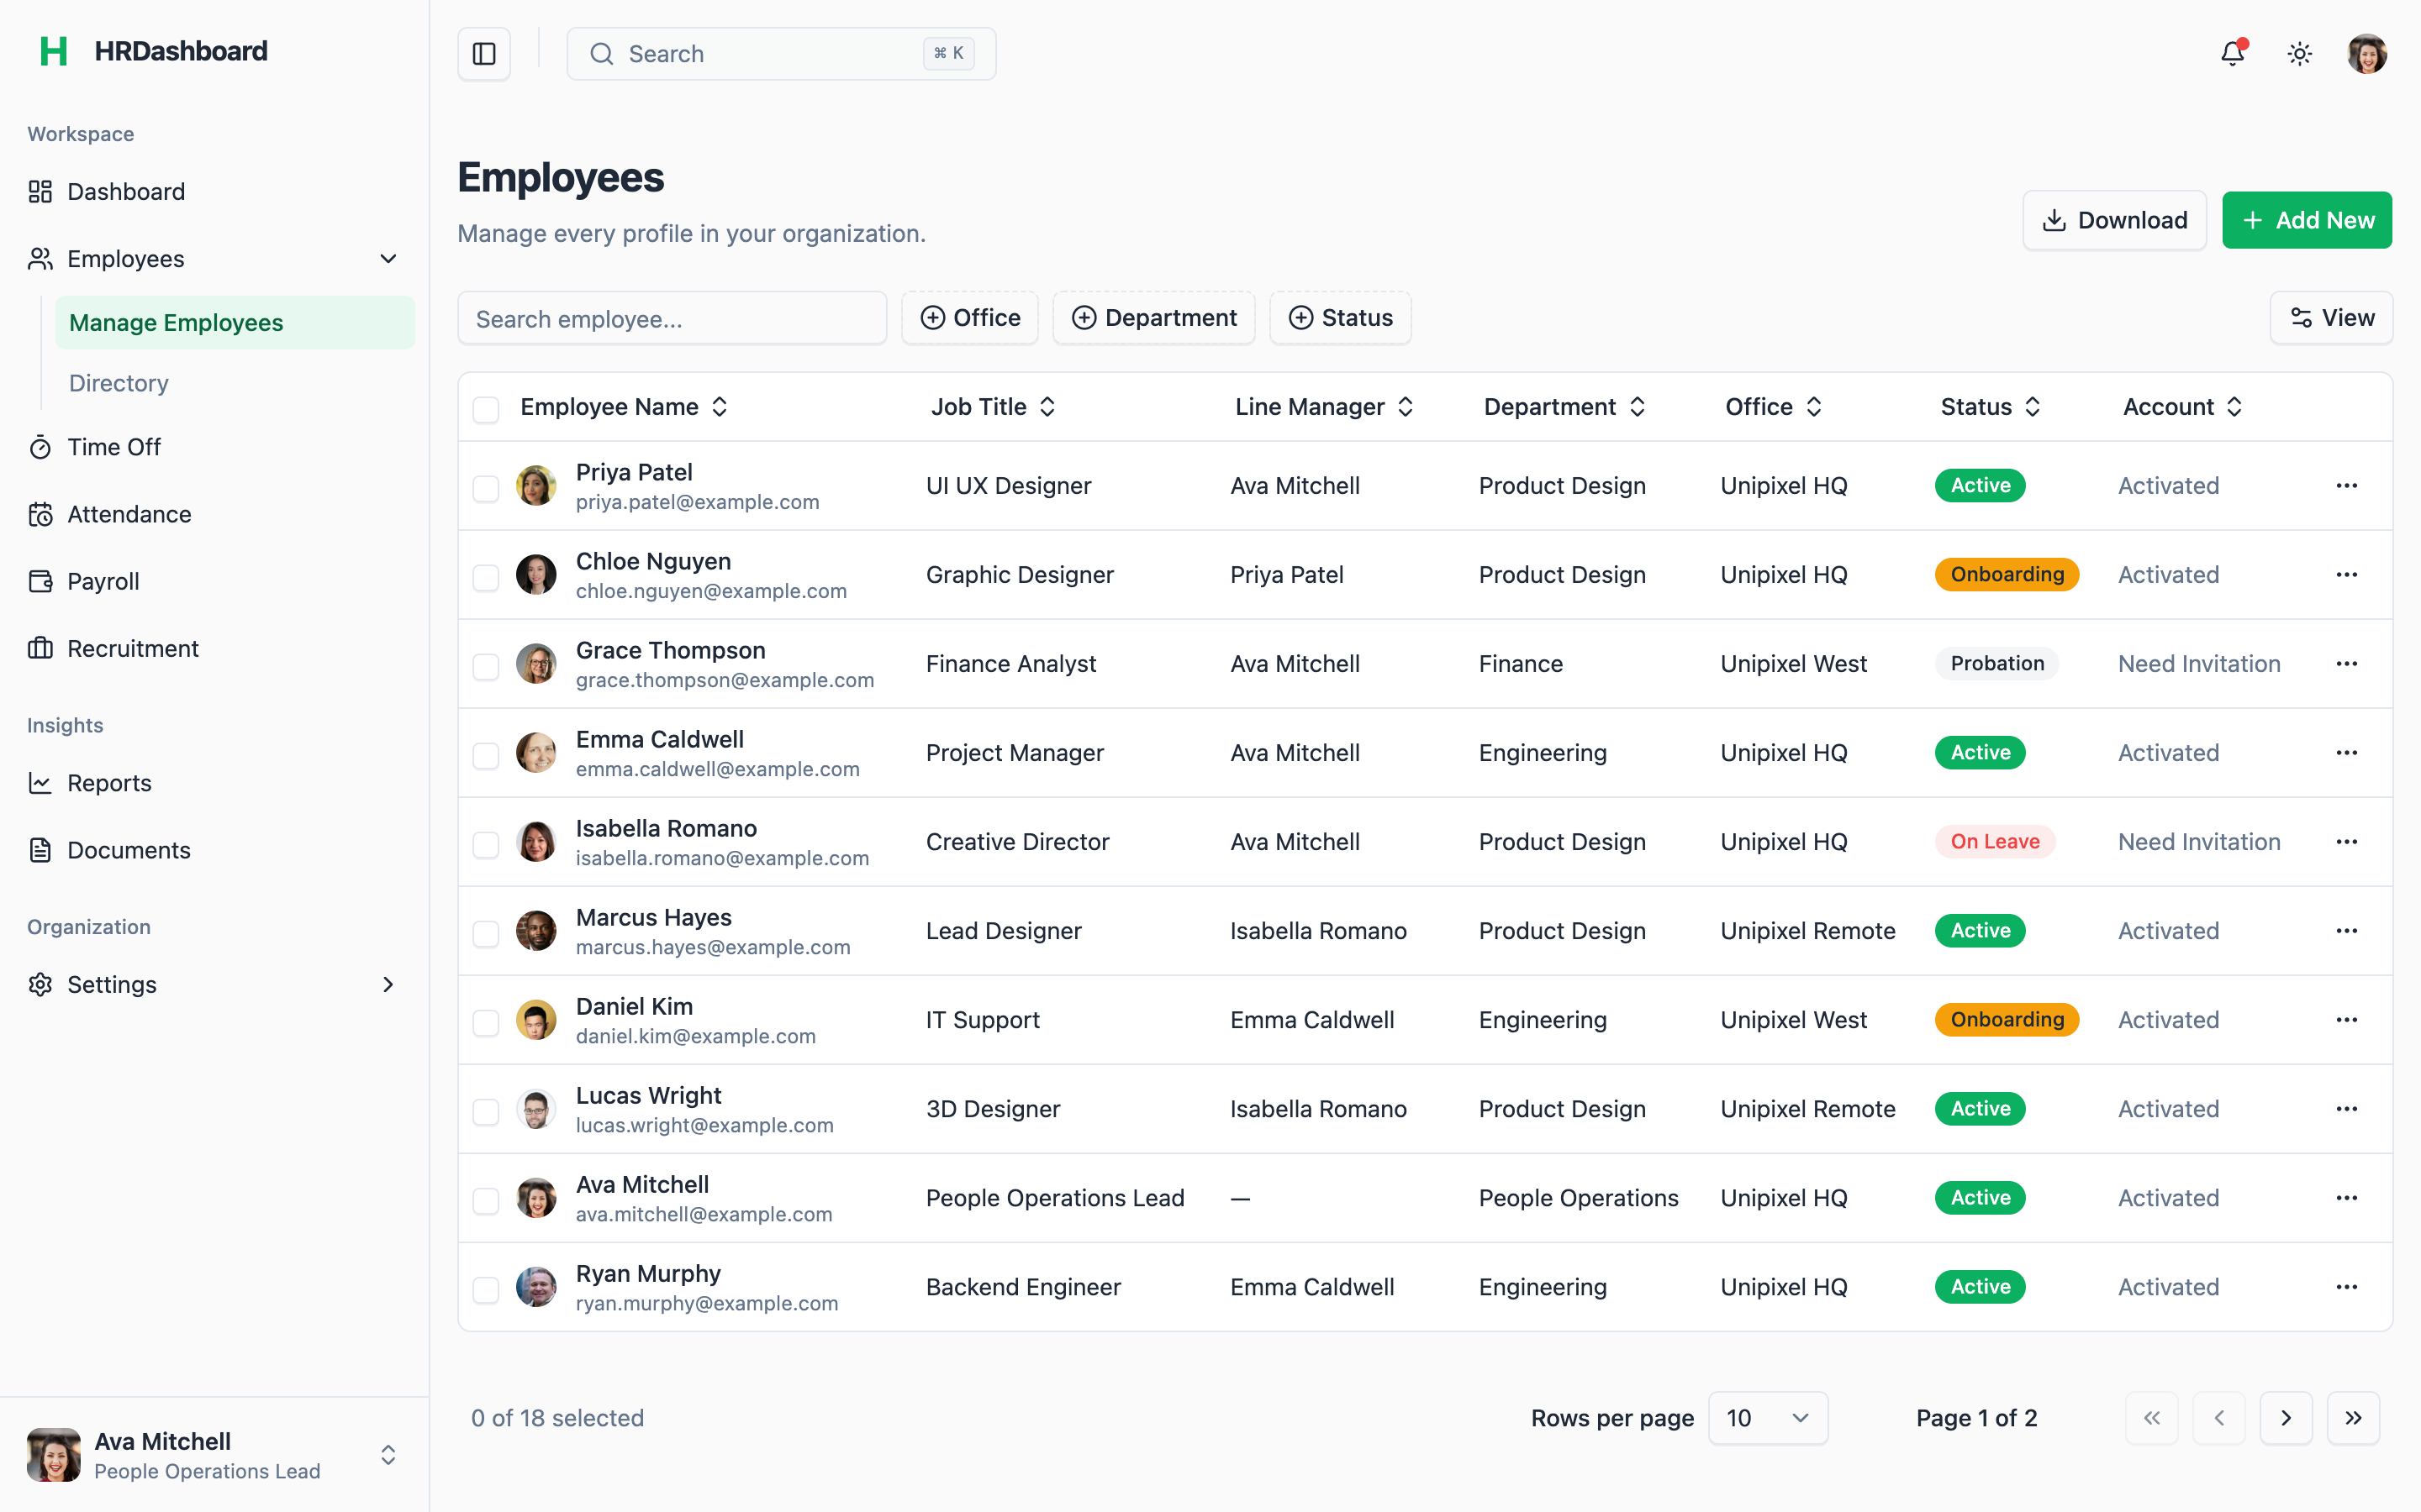
Task: Open row actions for Priya Patel
Action: pyautogui.click(x=2346, y=486)
